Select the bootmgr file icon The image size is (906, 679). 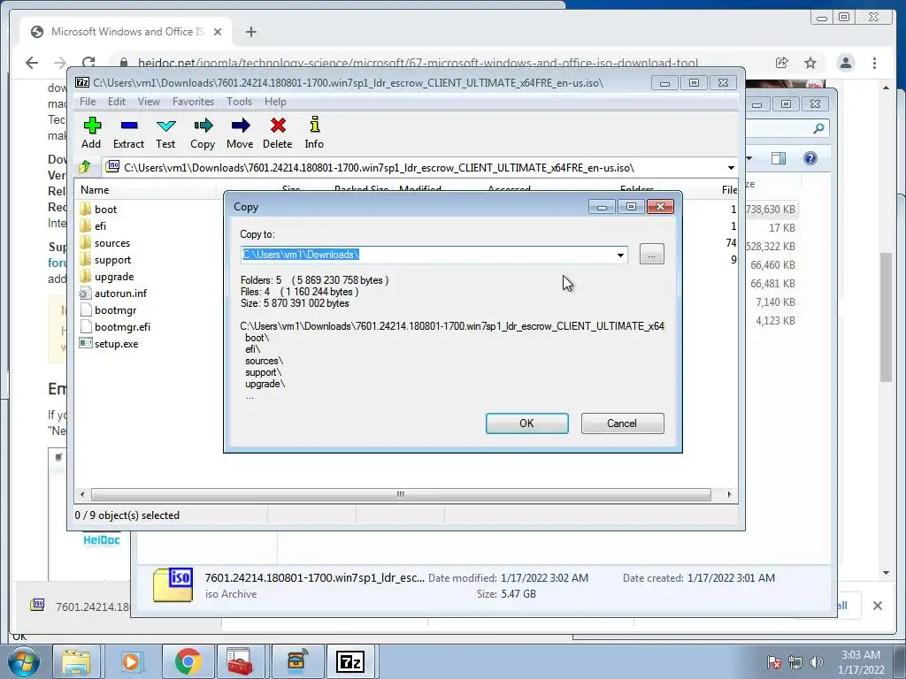86,309
